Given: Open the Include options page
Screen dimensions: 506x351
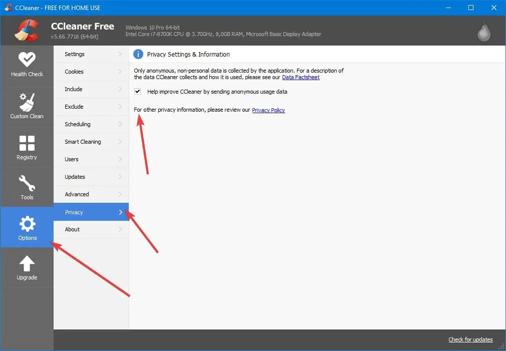Looking at the screenshot, I should tap(91, 89).
